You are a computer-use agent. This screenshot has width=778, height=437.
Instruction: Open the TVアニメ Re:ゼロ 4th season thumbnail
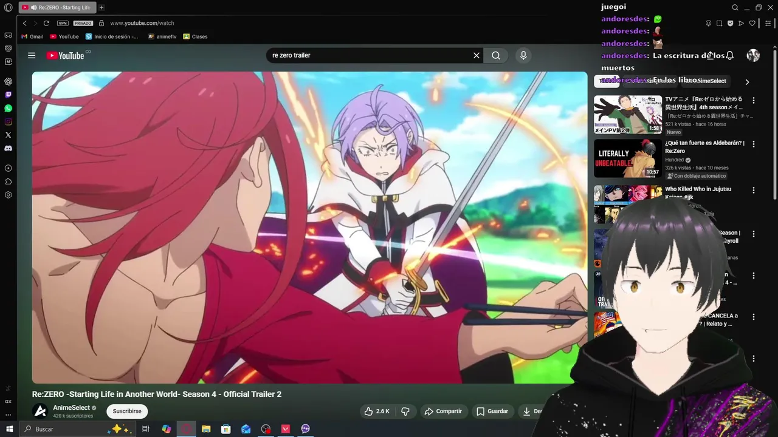627,114
